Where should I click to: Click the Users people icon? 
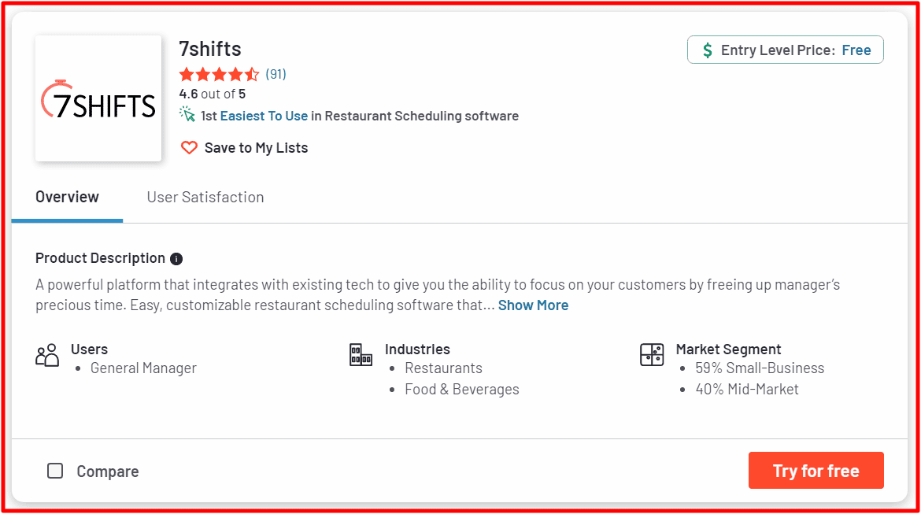point(47,356)
